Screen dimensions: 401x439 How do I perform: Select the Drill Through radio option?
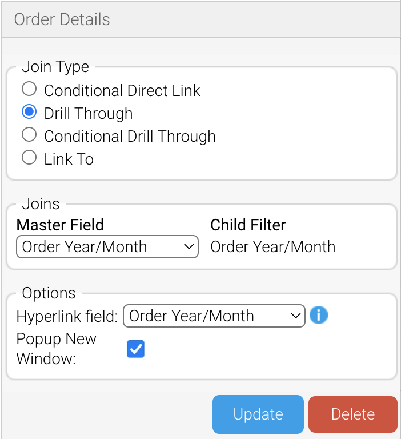(x=29, y=111)
